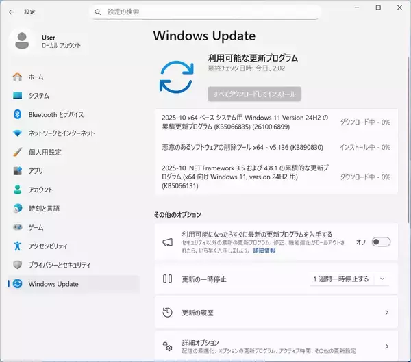Toggle the latest updates switch (オフ)
411x362 pixels.
381,242
